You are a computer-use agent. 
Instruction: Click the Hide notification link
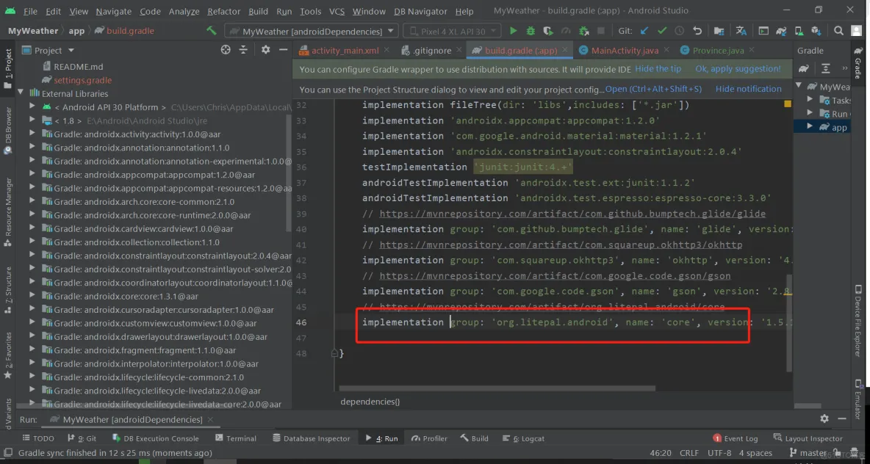coord(749,89)
